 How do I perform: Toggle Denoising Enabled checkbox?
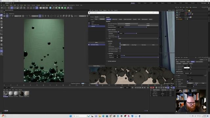120,43
